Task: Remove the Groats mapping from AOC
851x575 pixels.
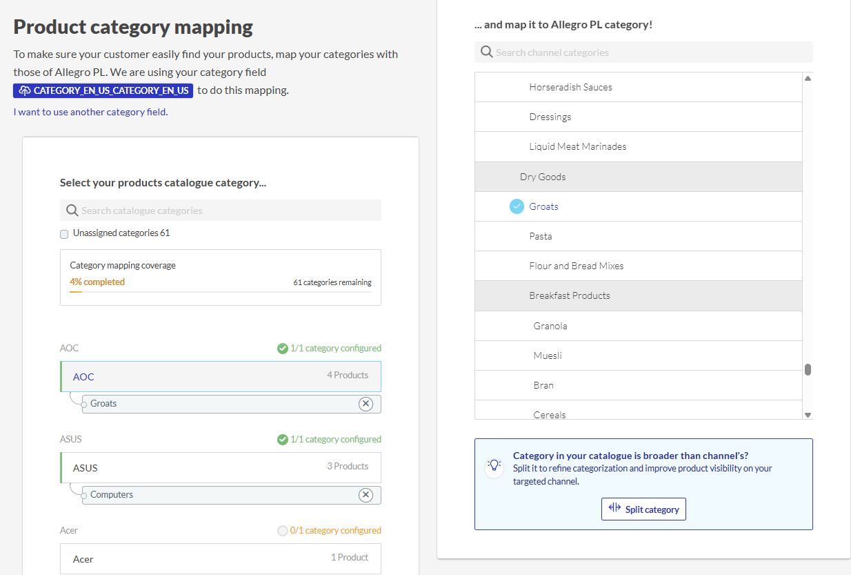Action: (x=366, y=404)
